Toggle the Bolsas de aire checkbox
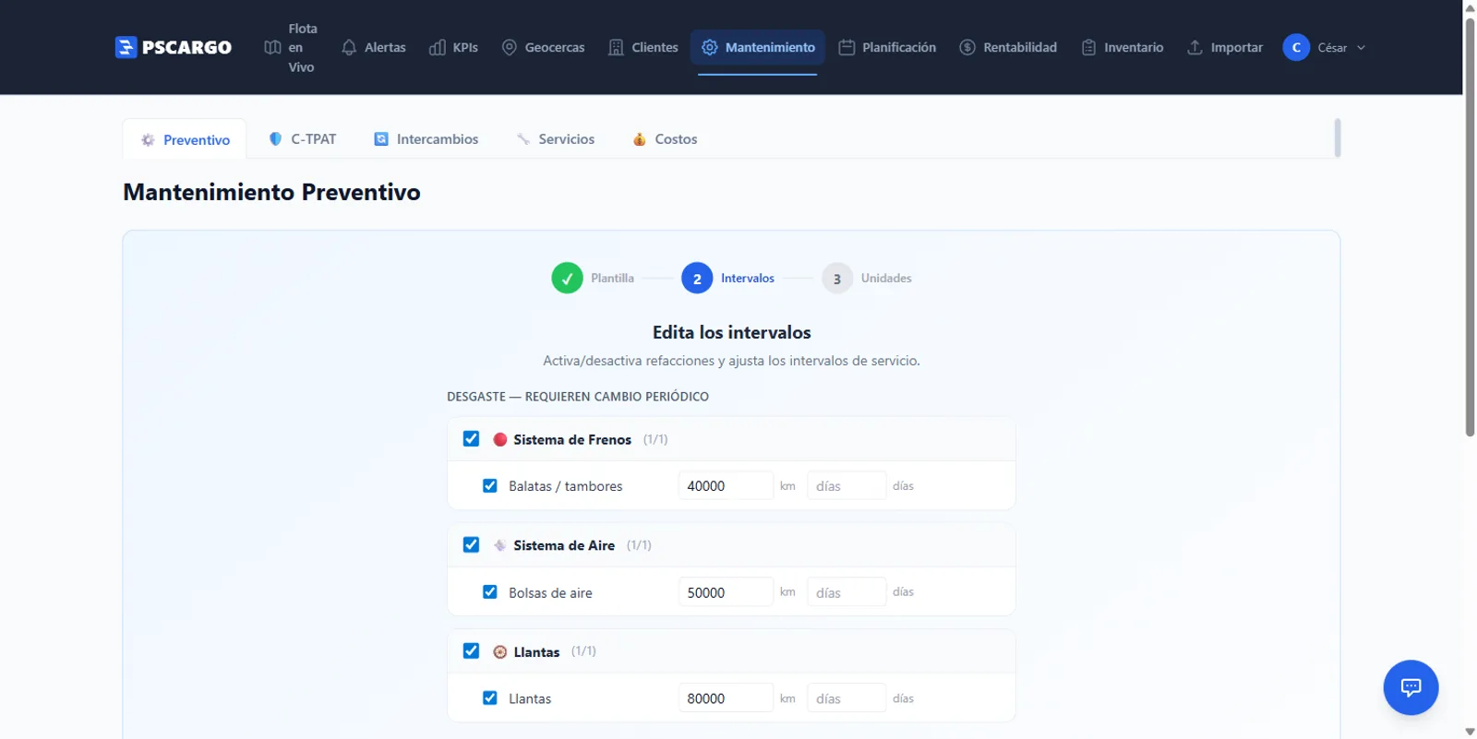Viewport: 1477px width, 739px height. (x=490, y=592)
